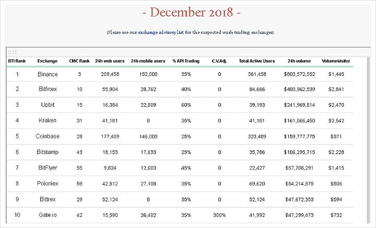376x228 pixels.
Task: Click Bittrex 24h volume $47,672,353
Action: point(299,199)
